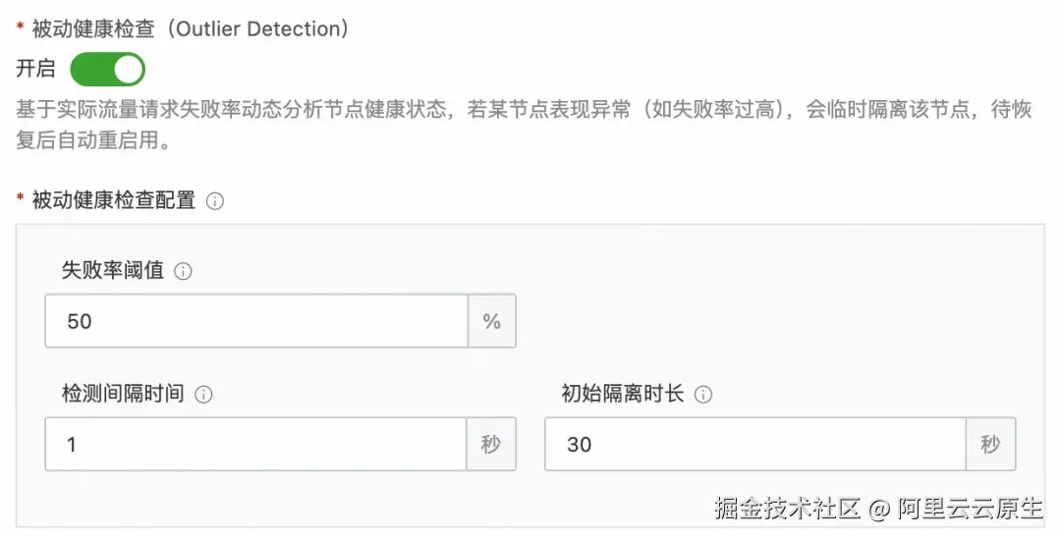The image size is (1061, 539).
Task: Click the 阿里云云原生 watermark text
Action: click(971, 508)
